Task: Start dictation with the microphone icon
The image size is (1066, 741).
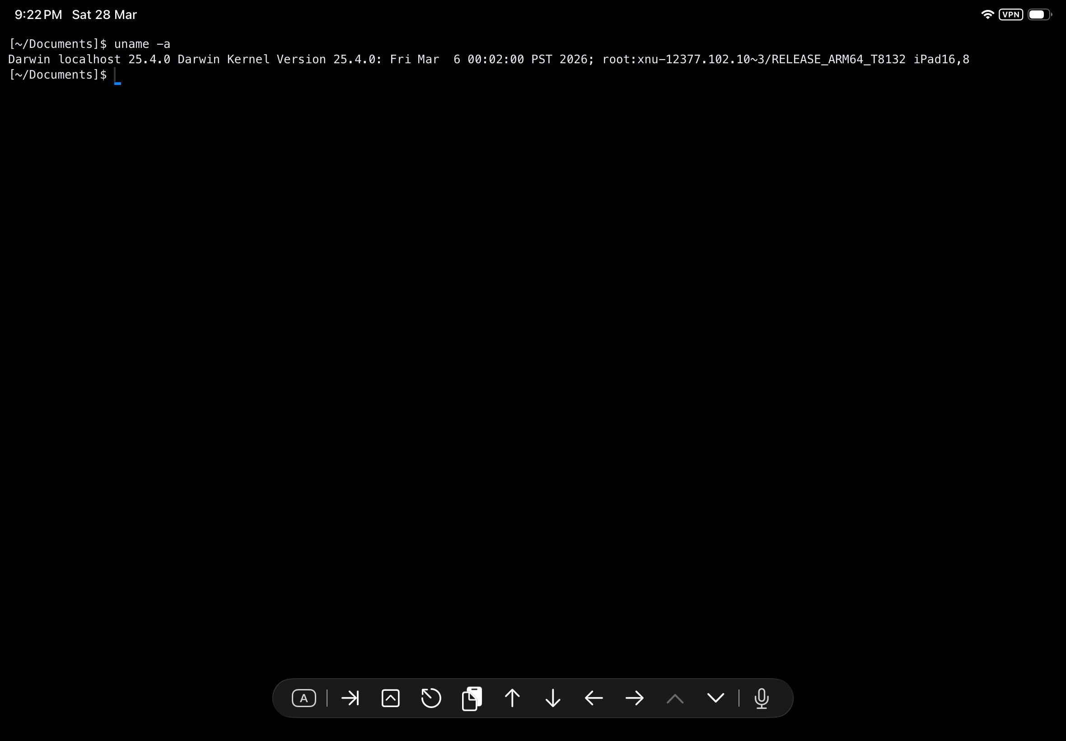Action: pos(761,698)
